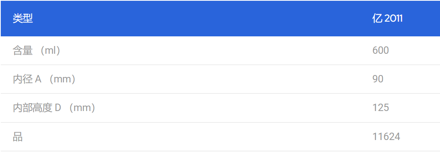
Task: Click the 含量 (ml) row label
Action: [x=36, y=51]
